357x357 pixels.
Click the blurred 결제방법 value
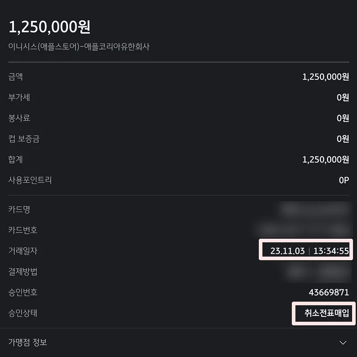click(x=318, y=271)
